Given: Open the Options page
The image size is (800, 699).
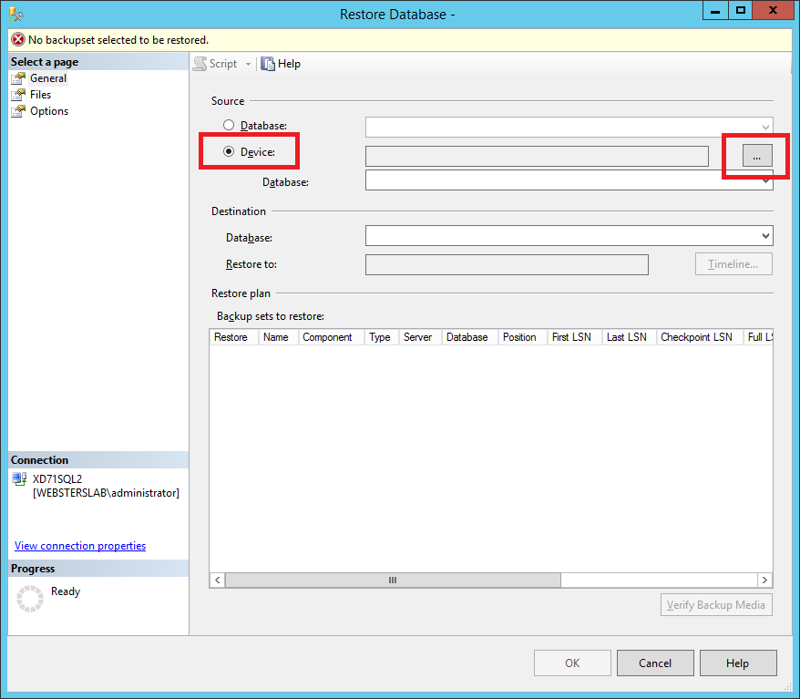Looking at the screenshot, I should [49, 111].
